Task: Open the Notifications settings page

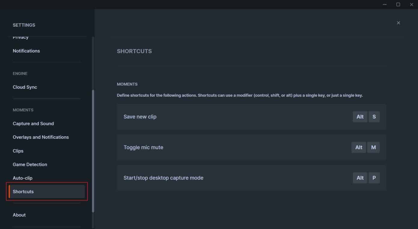Action: 26,51
